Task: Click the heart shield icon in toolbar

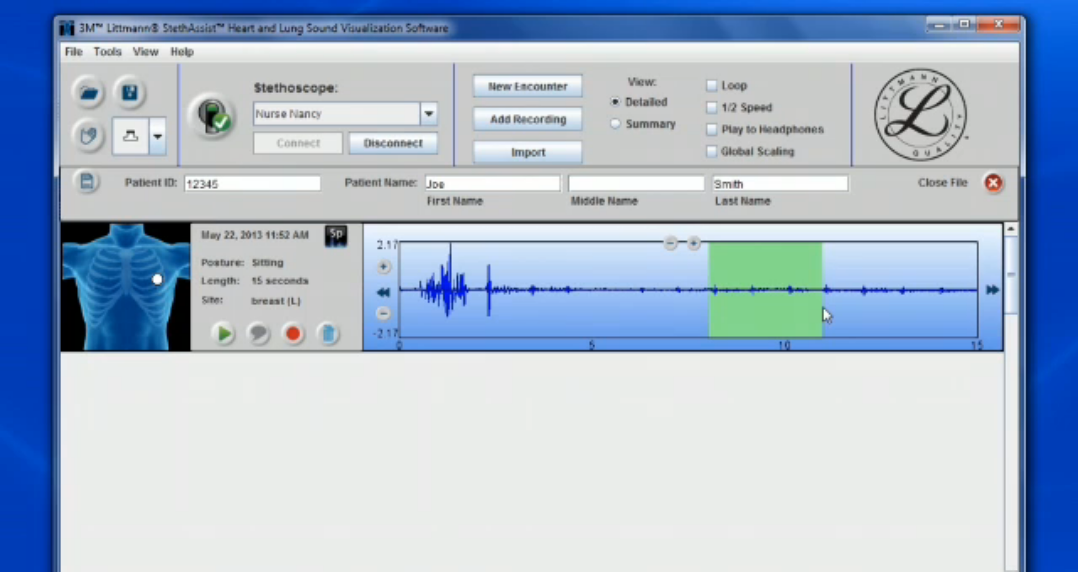Action: tap(89, 136)
